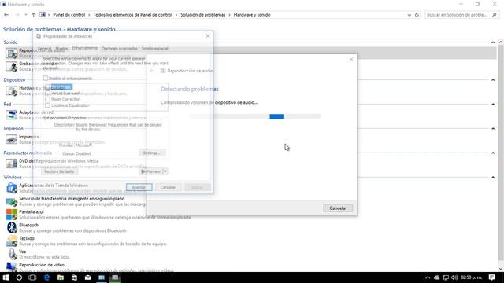Click the network icon in the system tray
Image resolution: width=504 pixels, height=283 pixels.
click(446, 277)
